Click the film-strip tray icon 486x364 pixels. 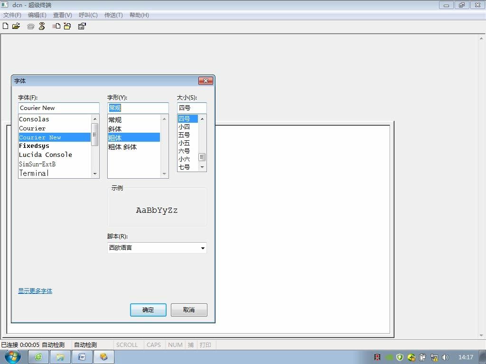click(377, 357)
